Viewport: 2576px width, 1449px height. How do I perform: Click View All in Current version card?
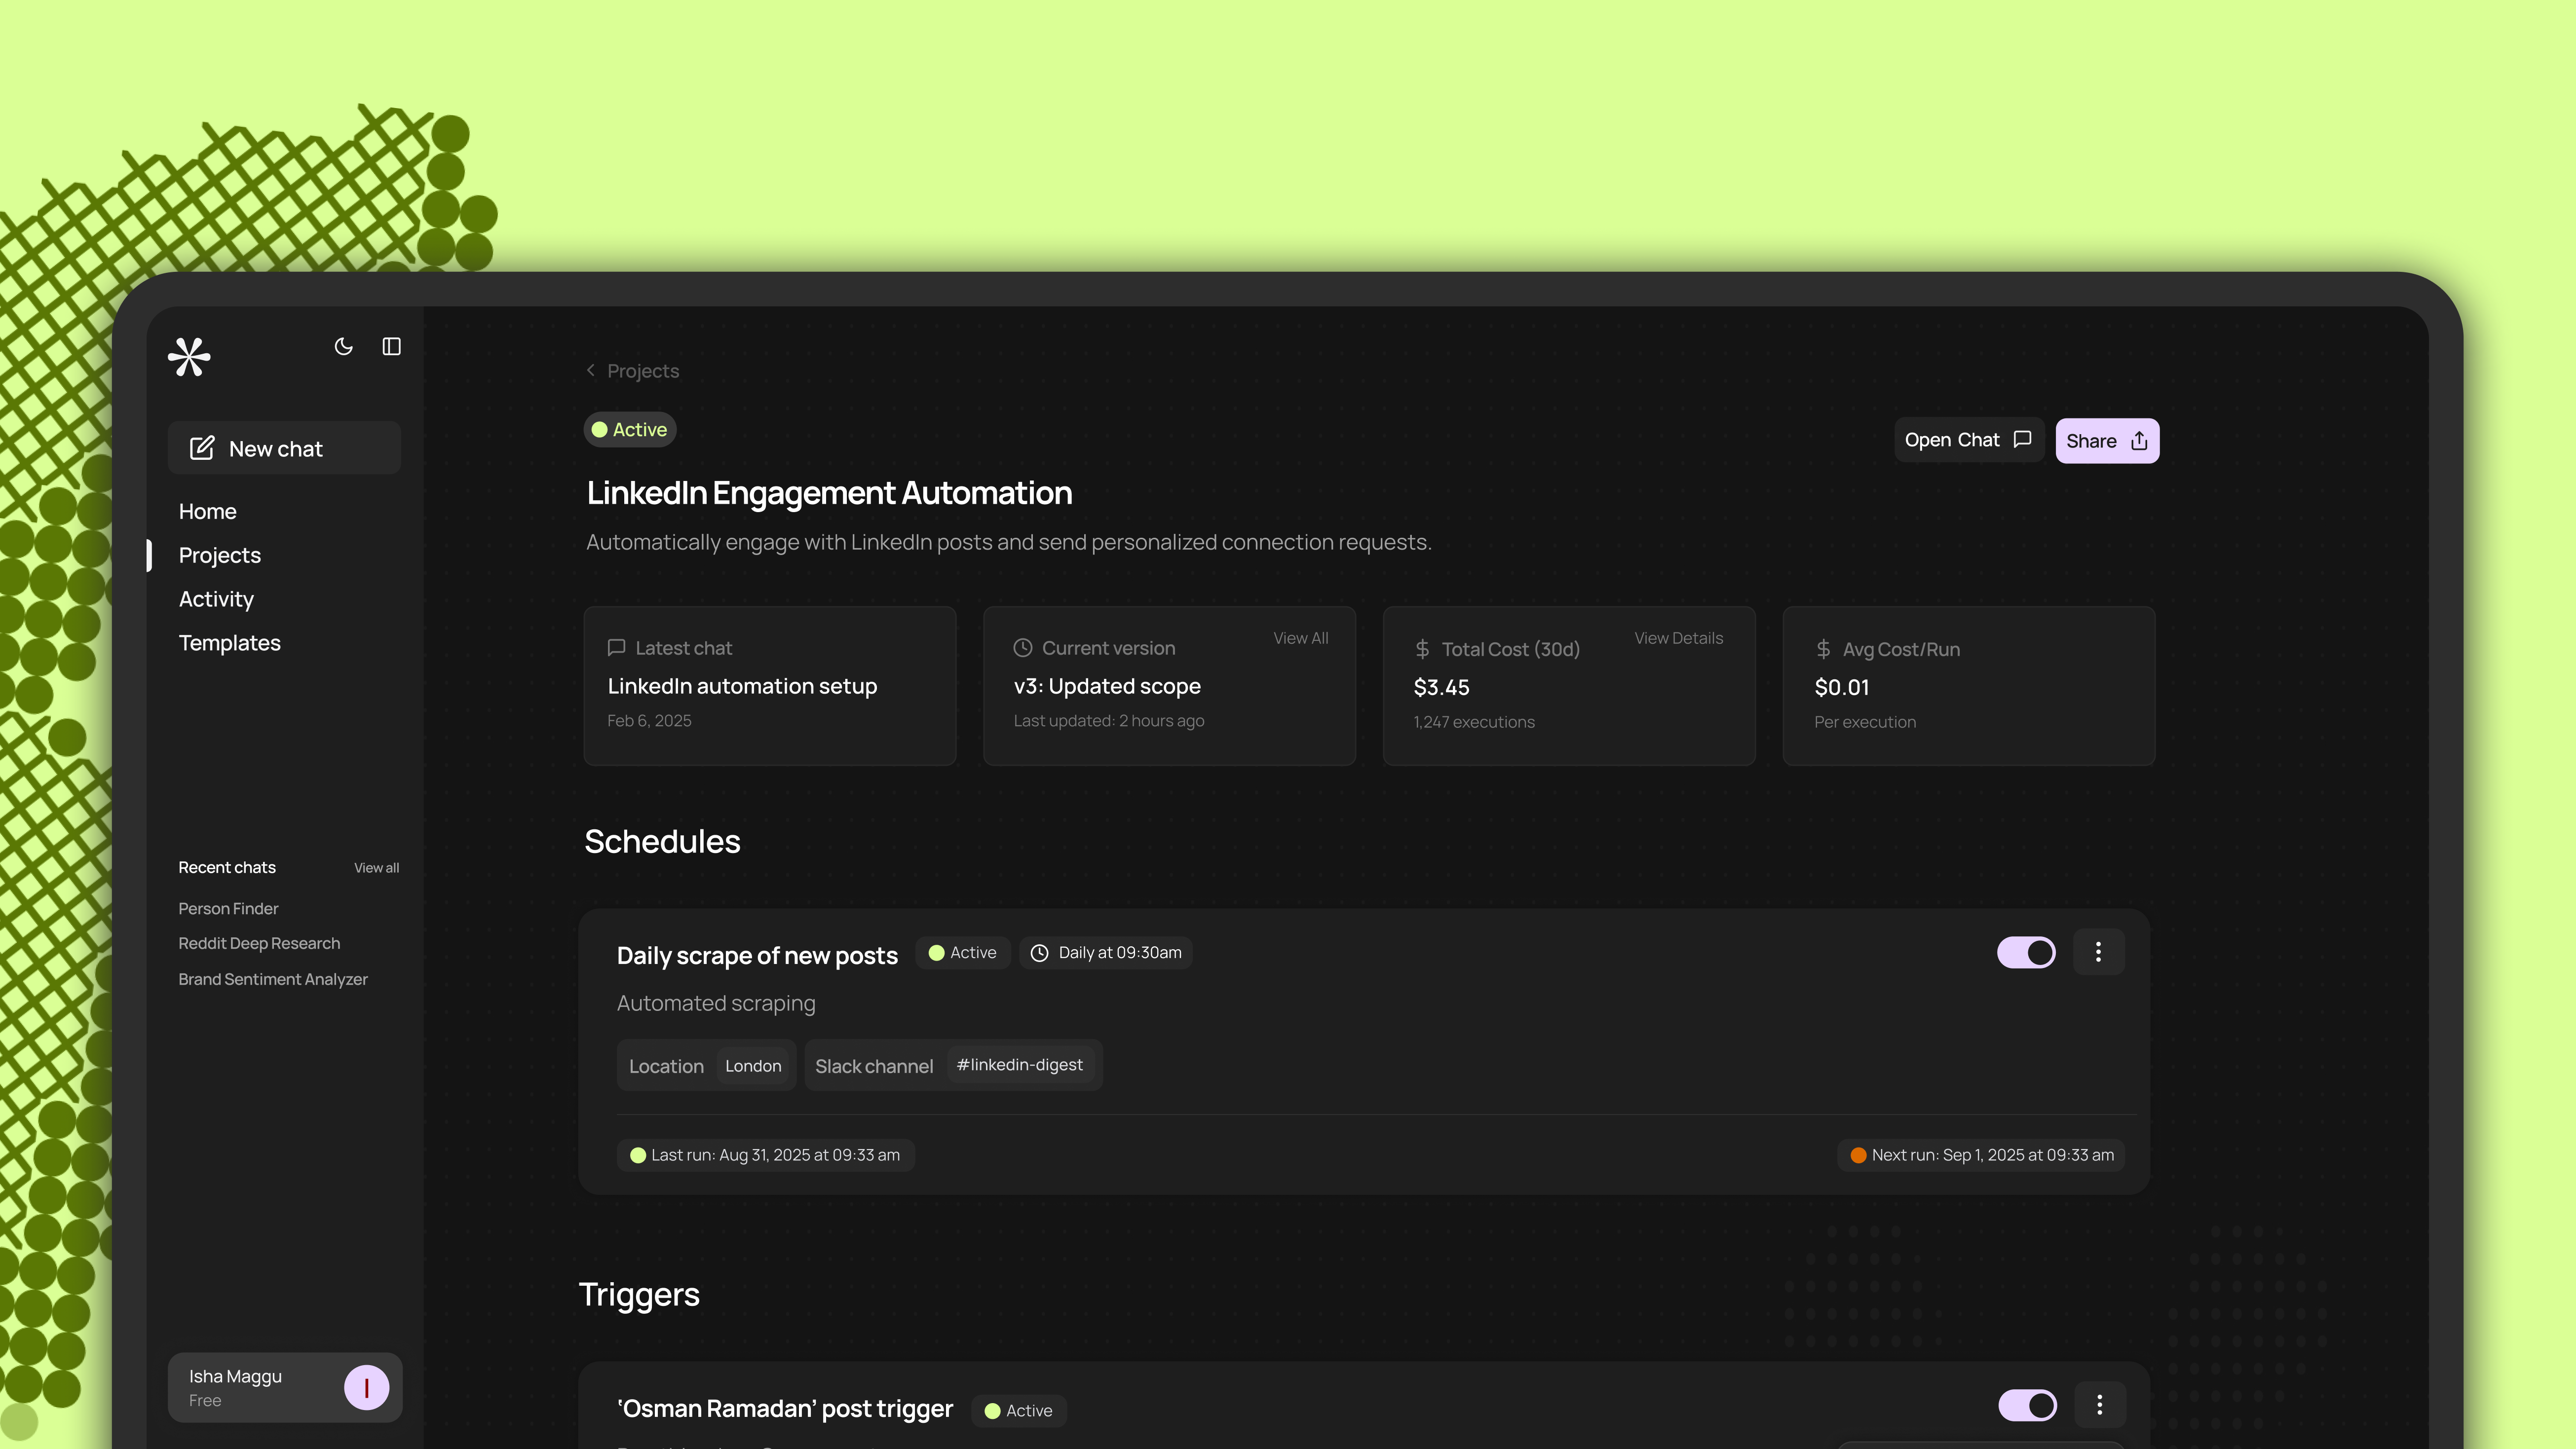click(x=1300, y=638)
